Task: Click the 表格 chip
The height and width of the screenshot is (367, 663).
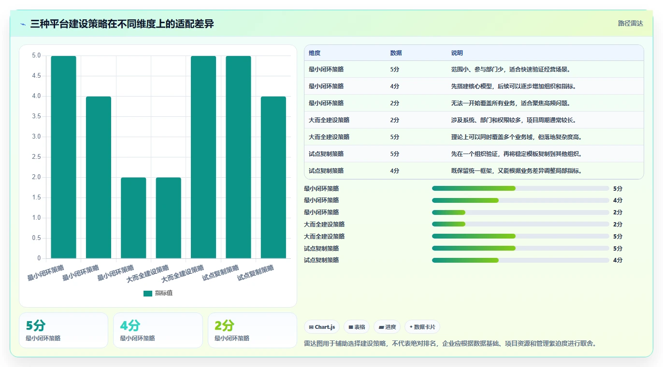Action: point(357,327)
